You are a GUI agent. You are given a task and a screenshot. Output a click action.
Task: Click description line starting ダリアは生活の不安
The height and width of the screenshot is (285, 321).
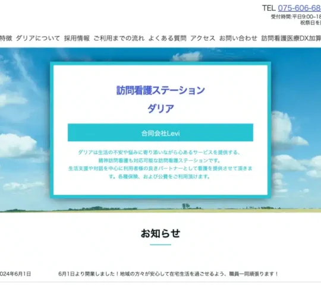159,153
